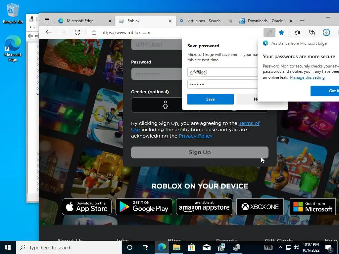Image resolution: width=339 pixels, height=254 pixels.
Task: Click the Get it on Google Play badge
Action: (144, 207)
